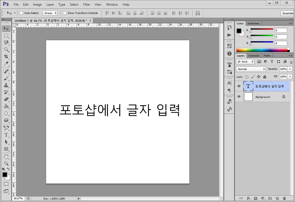The image size is (295, 202).
Task: Open the Info panel icon
Action: tap(229, 53)
